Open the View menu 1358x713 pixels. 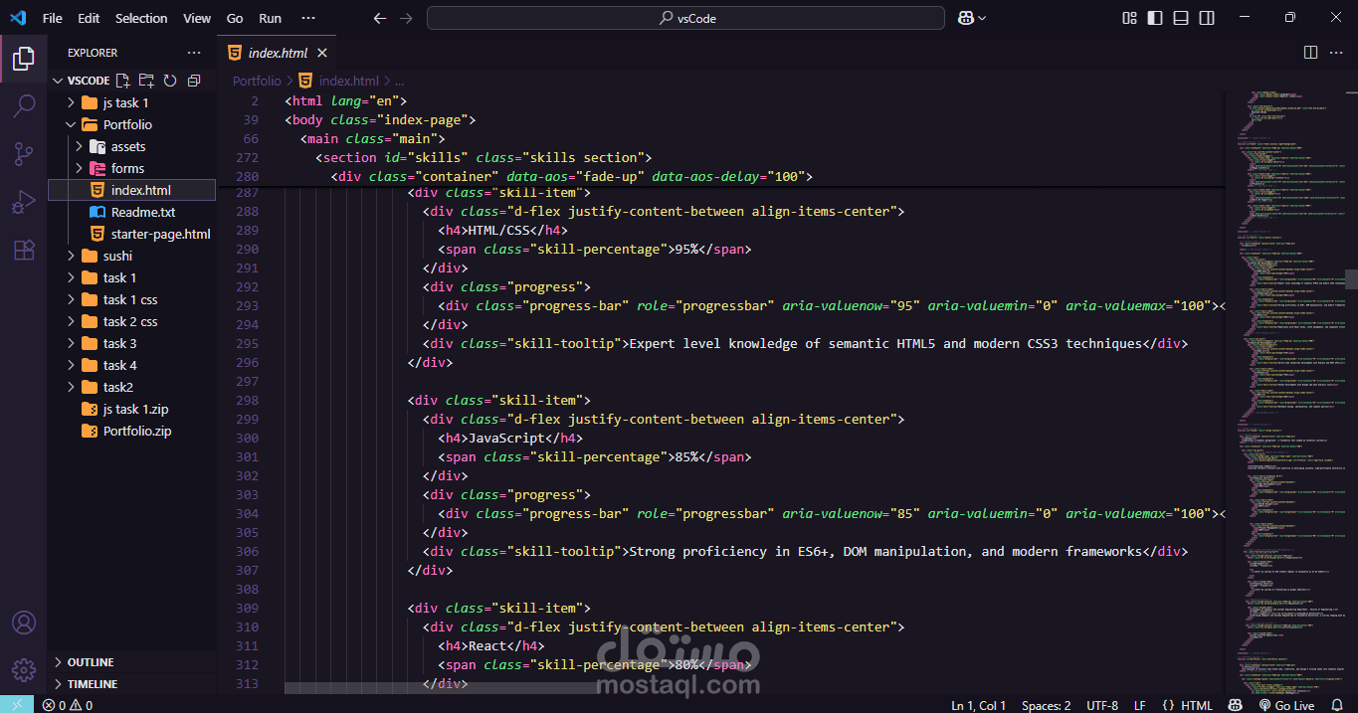click(197, 18)
